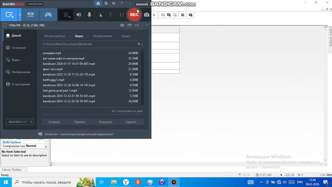Switch to the Изображения tab
332x187 pixels.
click(x=103, y=36)
